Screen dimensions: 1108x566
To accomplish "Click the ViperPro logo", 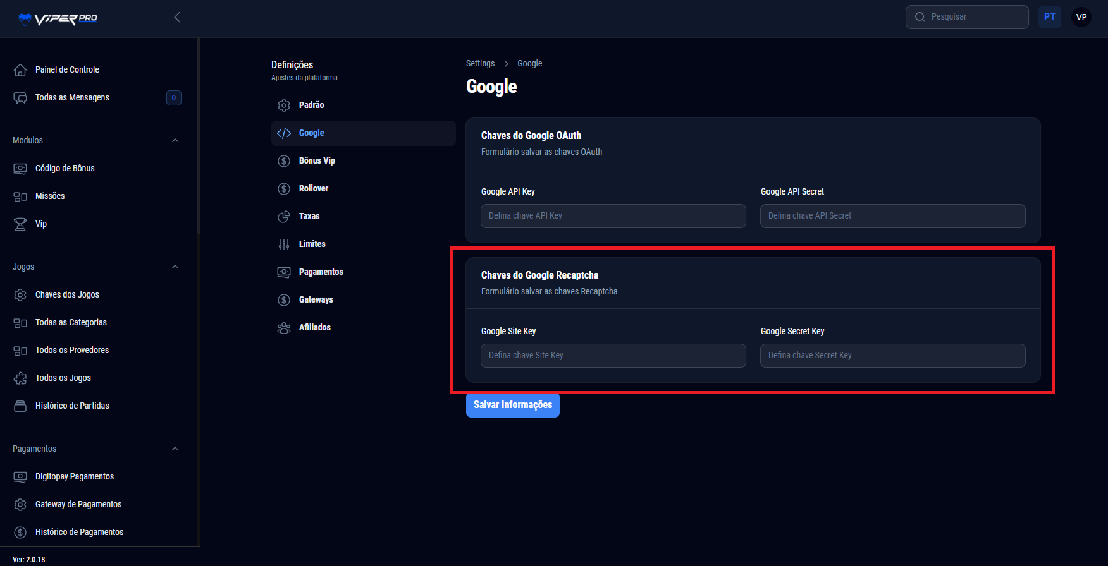I will click(58, 18).
